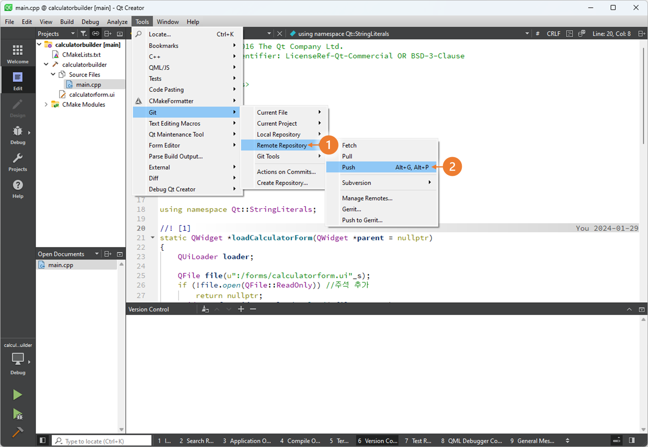Switch to Debug mode in sidebar
Viewport: 648px width, 447px height.
click(x=18, y=135)
